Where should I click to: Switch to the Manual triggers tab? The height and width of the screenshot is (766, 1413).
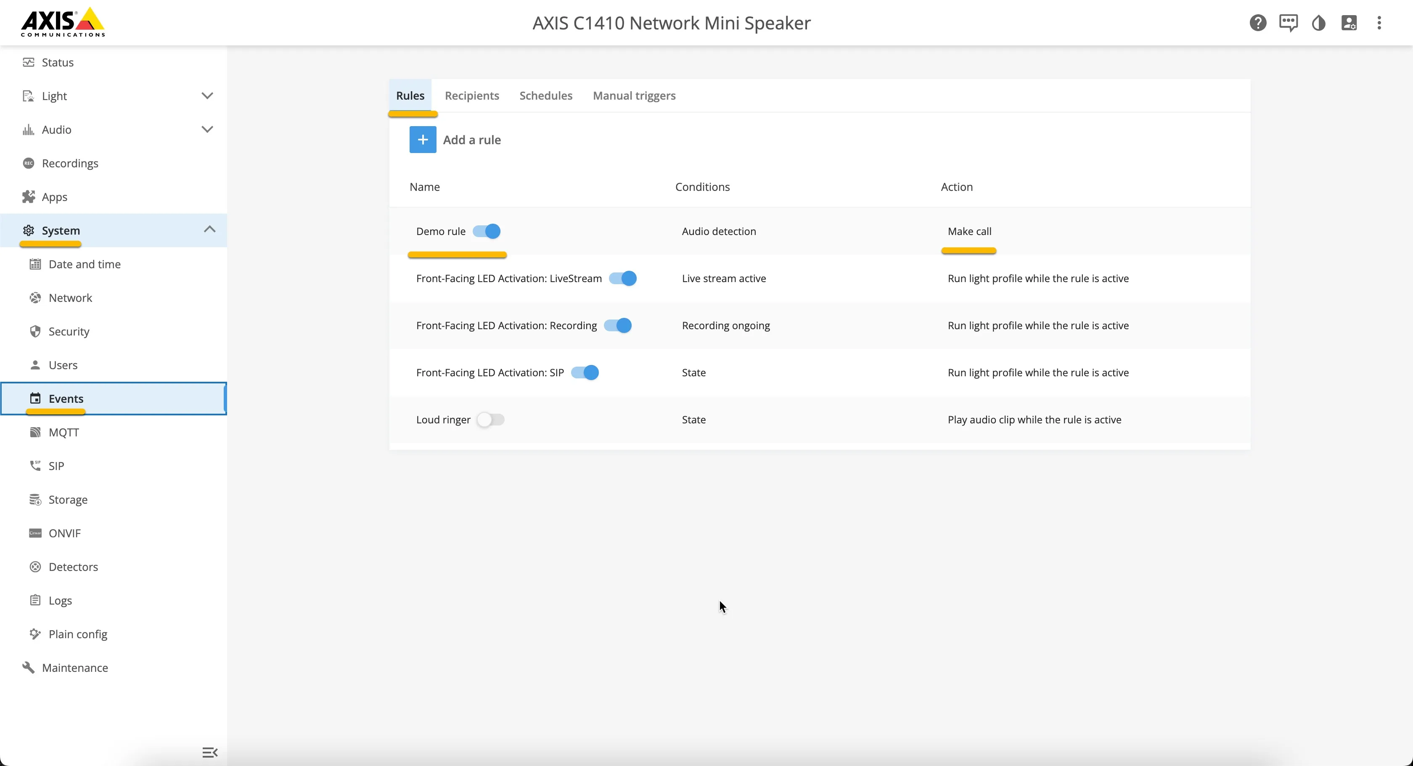(x=634, y=95)
